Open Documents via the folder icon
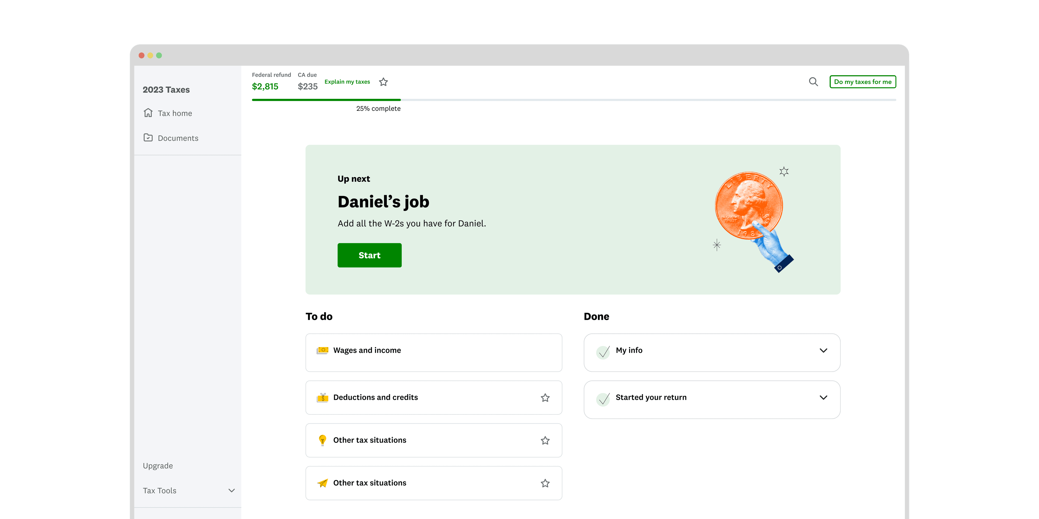This screenshot has width=1039, height=519. [148, 138]
